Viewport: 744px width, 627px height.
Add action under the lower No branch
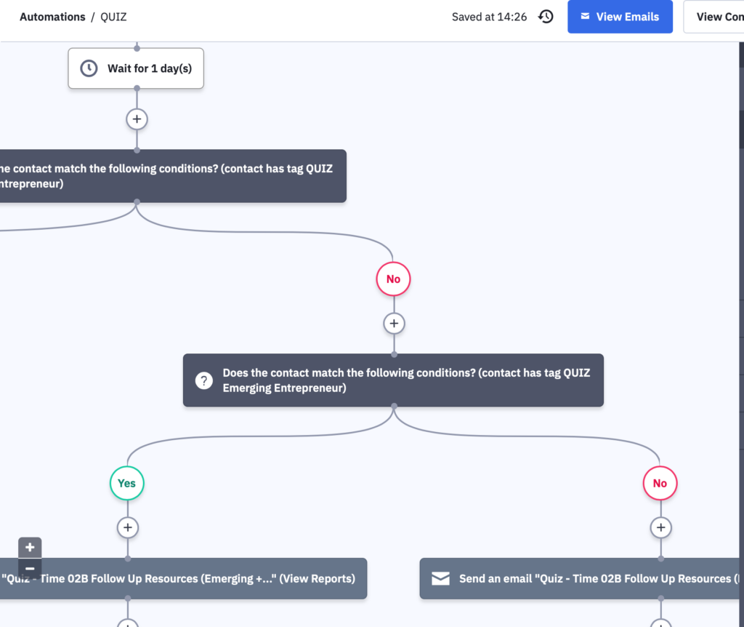click(x=660, y=528)
